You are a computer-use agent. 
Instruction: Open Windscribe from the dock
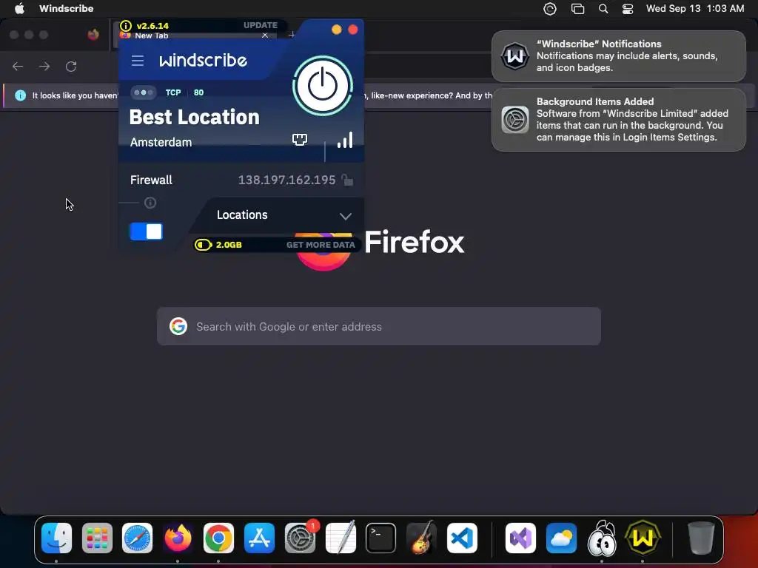[x=642, y=538]
